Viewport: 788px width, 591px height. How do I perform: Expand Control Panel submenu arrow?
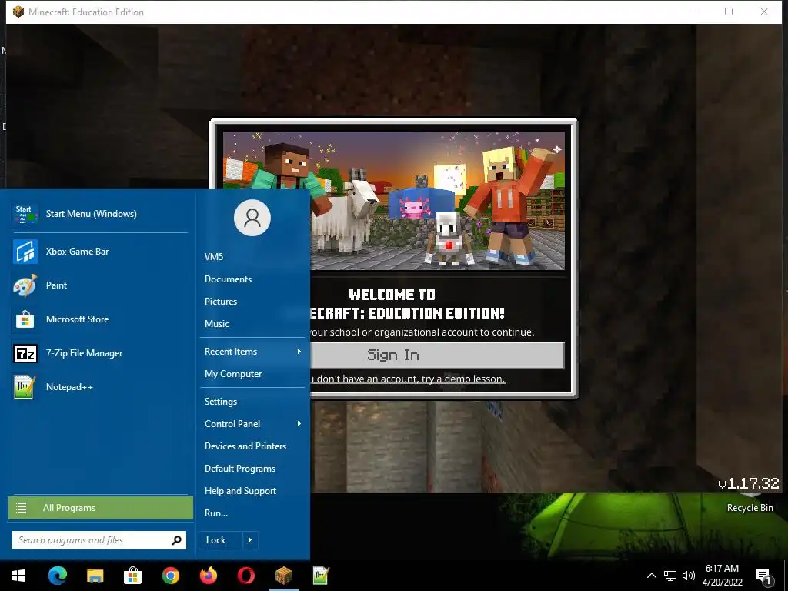pyautogui.click(x=299, y=424)
